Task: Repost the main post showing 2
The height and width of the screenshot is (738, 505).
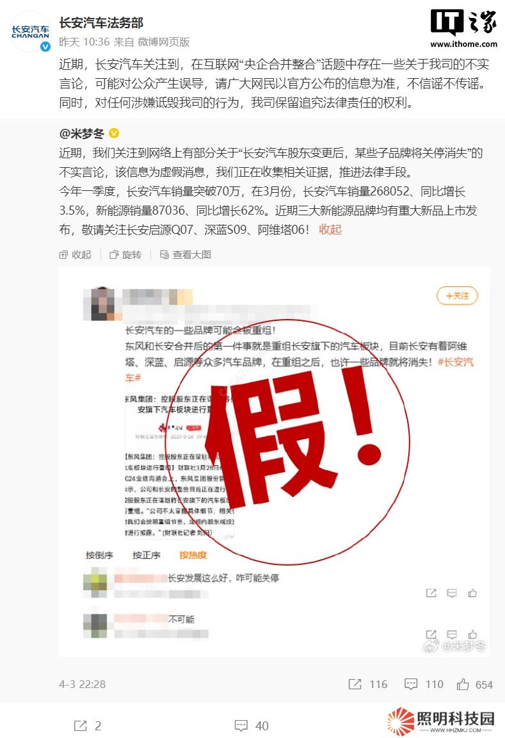Action: pos(88,726)
